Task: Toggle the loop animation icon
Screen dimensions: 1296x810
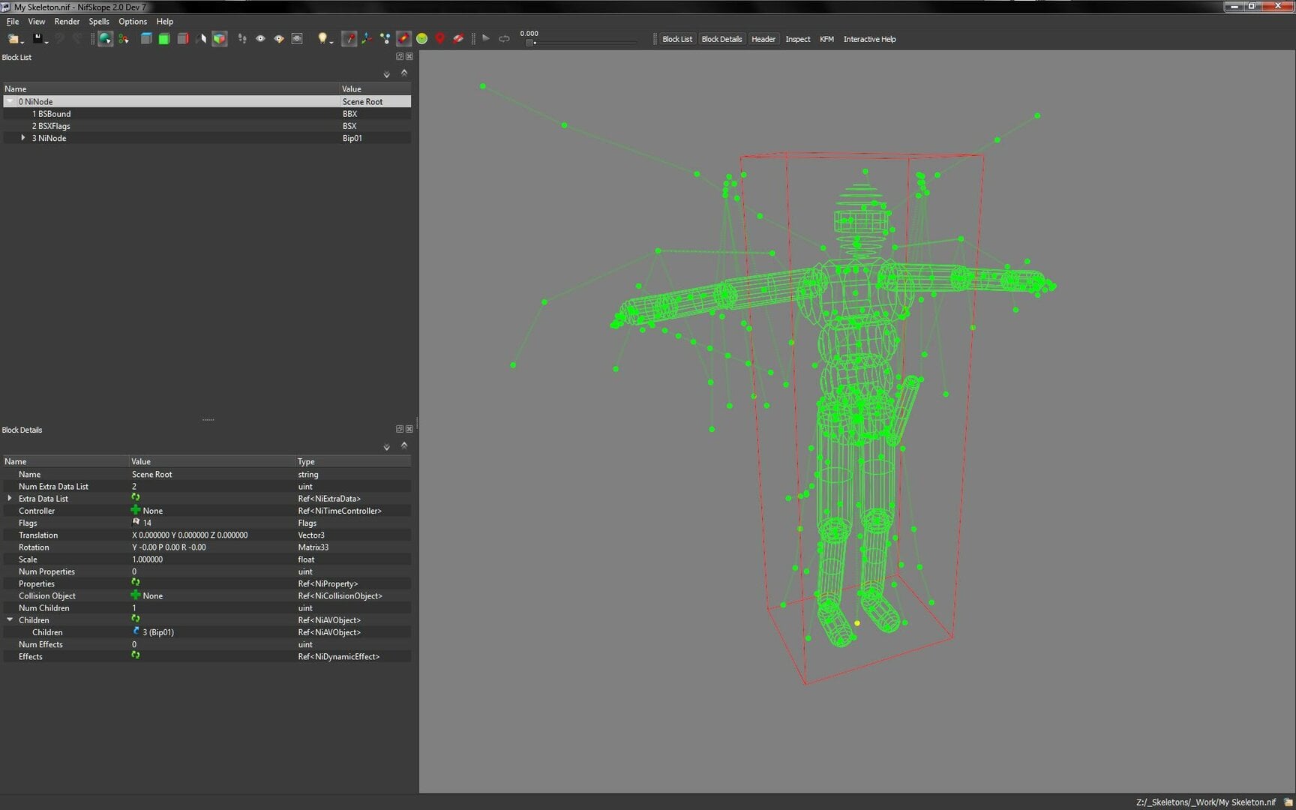Action: (504, 39)
